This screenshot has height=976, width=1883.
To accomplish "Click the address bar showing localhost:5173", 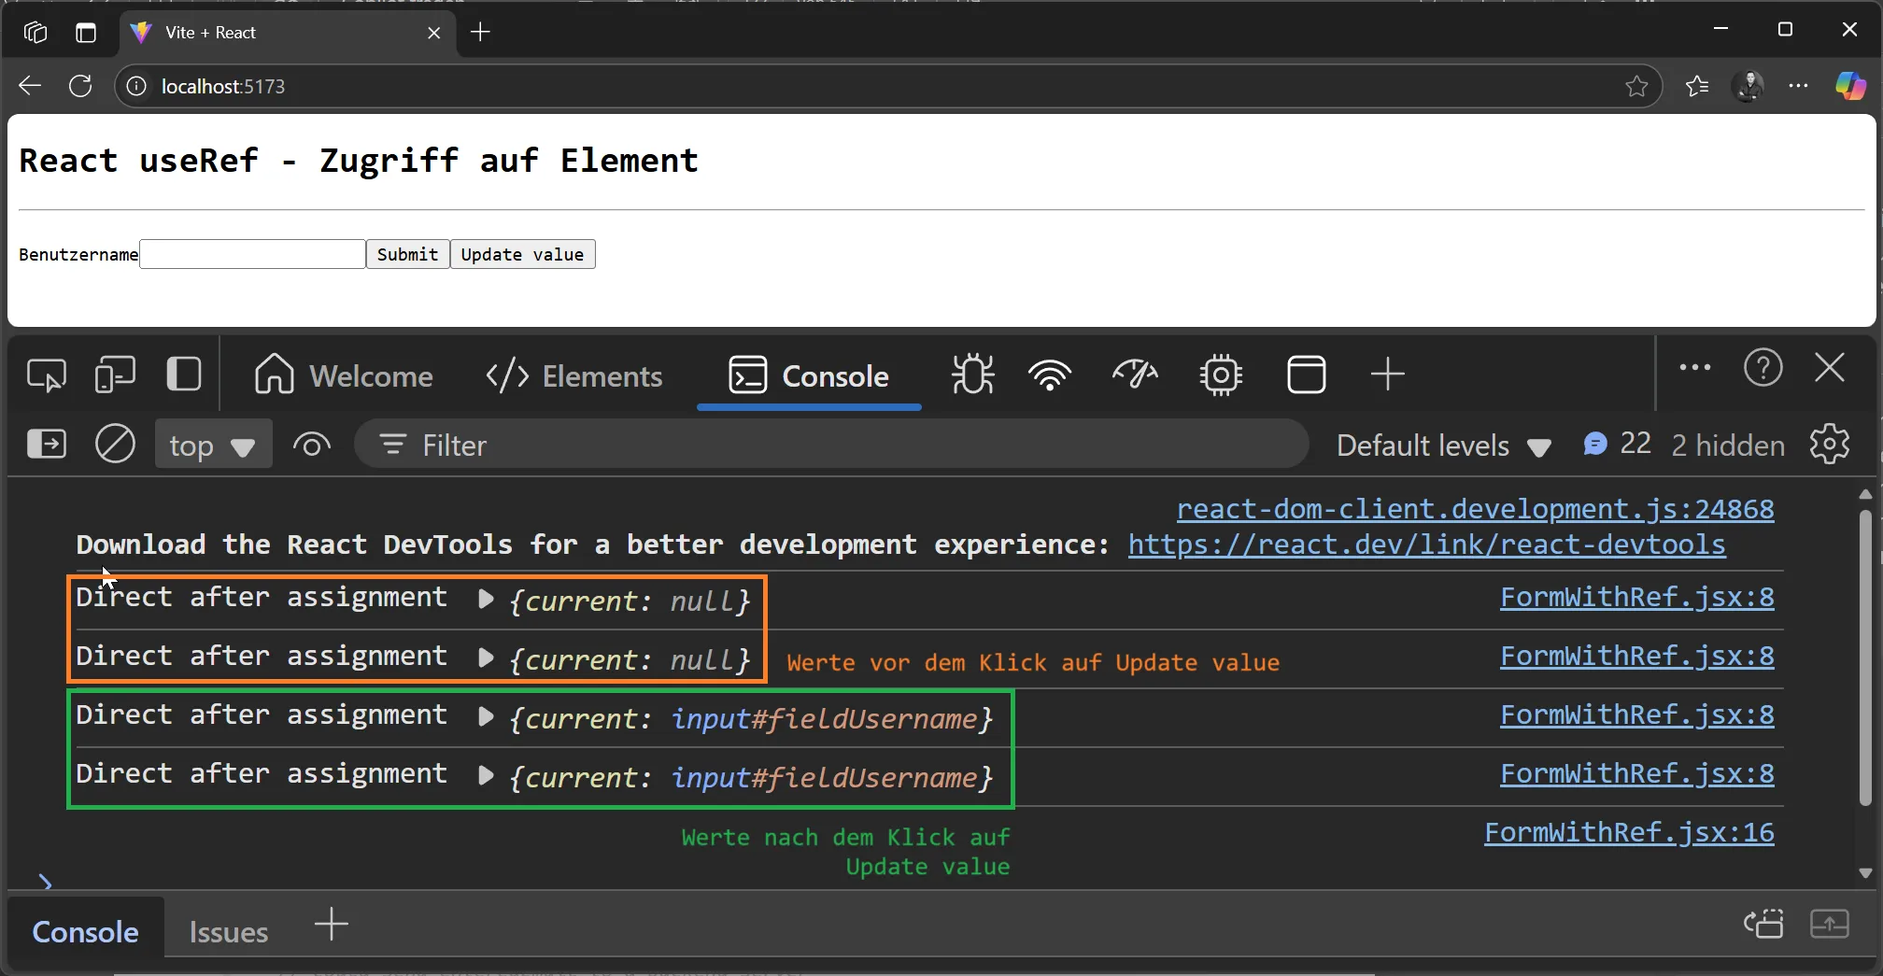I will pos(887,86).
